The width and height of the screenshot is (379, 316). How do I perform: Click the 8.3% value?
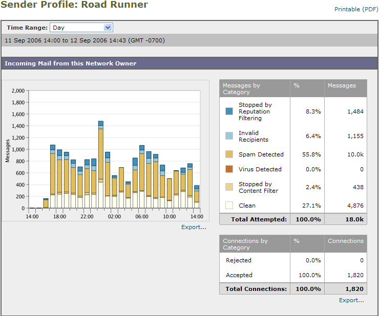(313, 111)
